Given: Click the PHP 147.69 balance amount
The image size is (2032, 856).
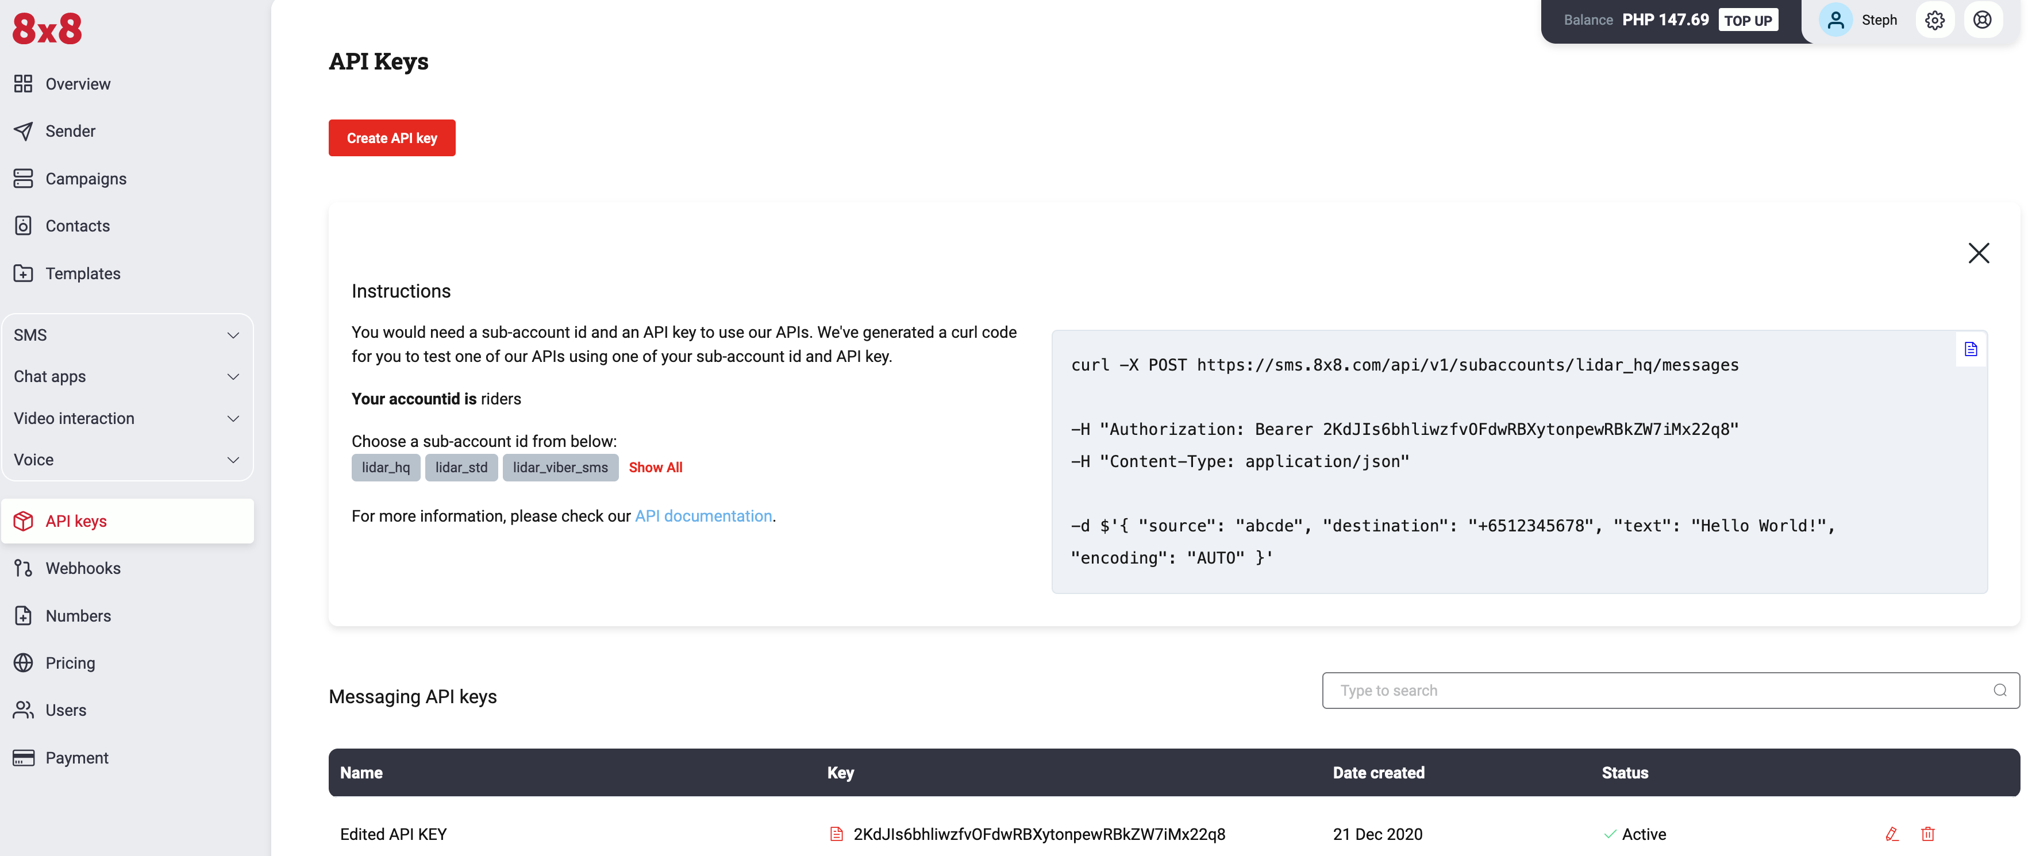Looking at the screenshot, I should (1665, 20).
